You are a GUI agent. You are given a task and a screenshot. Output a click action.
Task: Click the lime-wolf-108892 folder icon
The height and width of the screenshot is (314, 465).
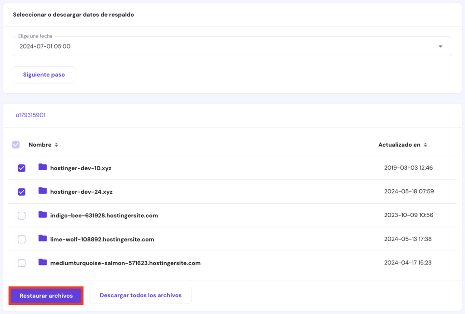[42, 239]
